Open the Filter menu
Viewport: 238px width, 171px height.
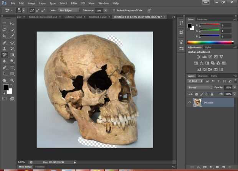74,3
